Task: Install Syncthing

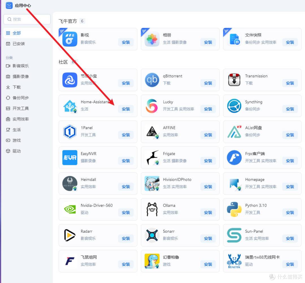Action: [x=290, y=109]
